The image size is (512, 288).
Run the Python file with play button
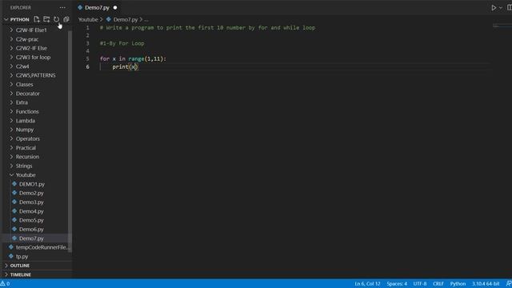point(494,7)
